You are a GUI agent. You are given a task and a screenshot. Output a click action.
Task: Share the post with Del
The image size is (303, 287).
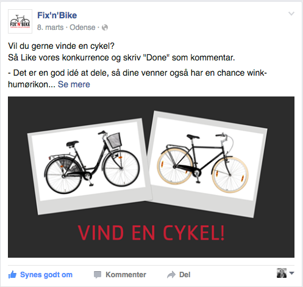[185, 275]
